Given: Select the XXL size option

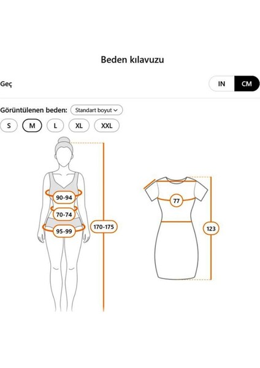Looking at the screenshot, I should pos(107,126).
